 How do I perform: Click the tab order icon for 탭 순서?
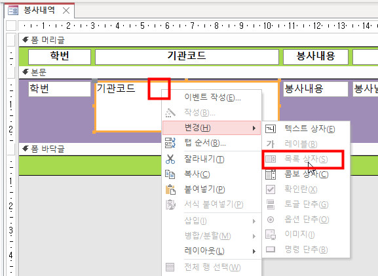170,143
